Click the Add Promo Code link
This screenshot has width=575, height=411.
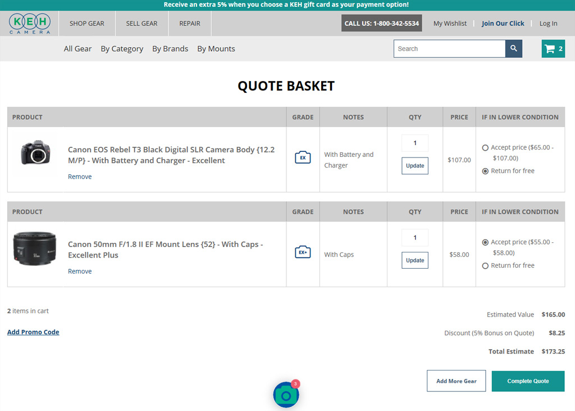tap(33, 332)
